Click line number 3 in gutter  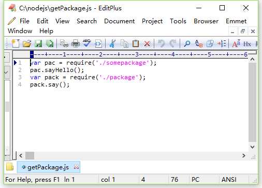[20, 77]
